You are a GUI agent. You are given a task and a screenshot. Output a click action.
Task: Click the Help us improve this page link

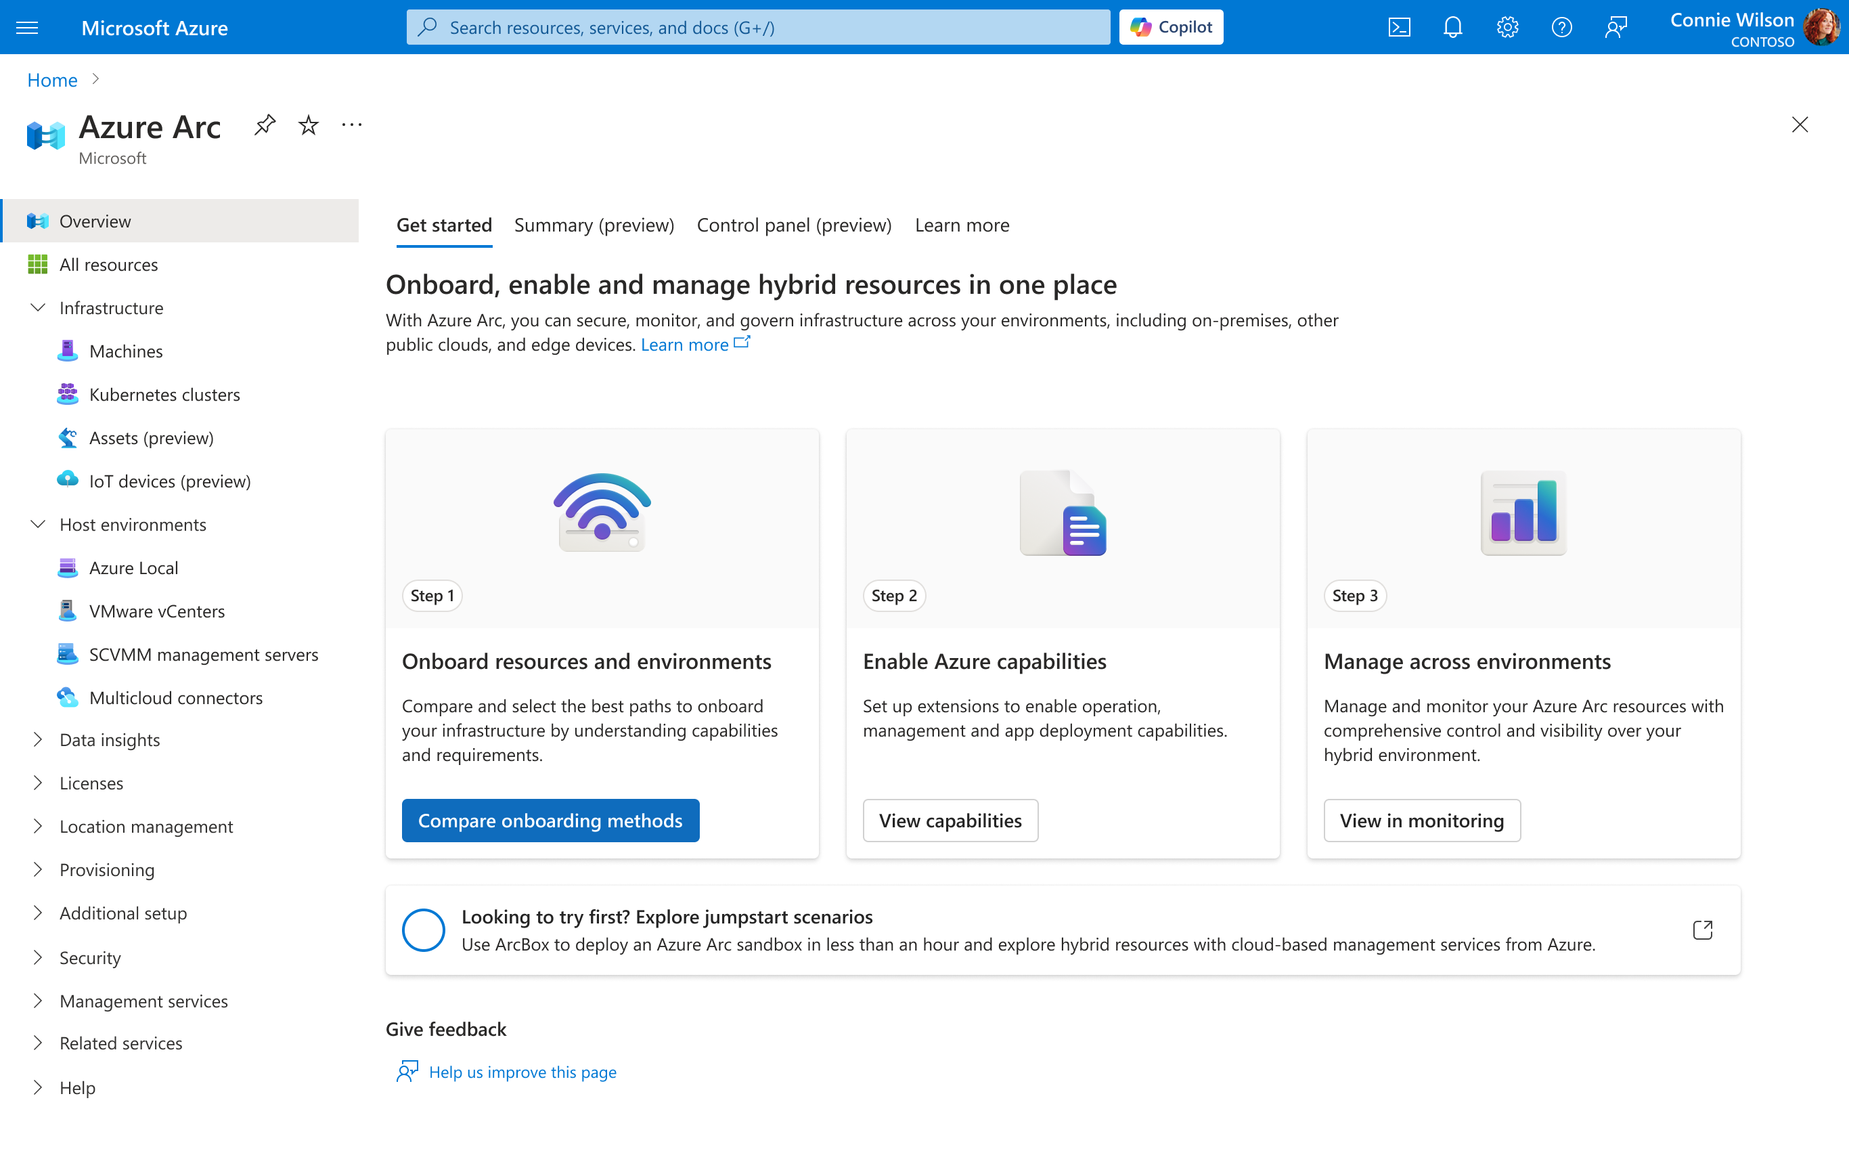[x=523, y=1072]
